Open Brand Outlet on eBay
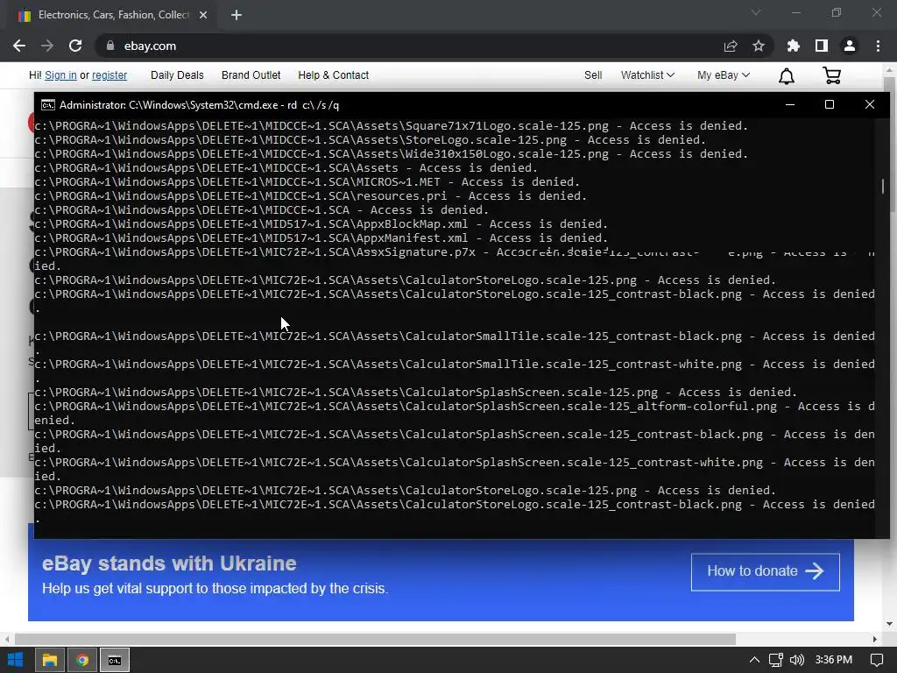The image size is (897, 673). coord(251,75)
